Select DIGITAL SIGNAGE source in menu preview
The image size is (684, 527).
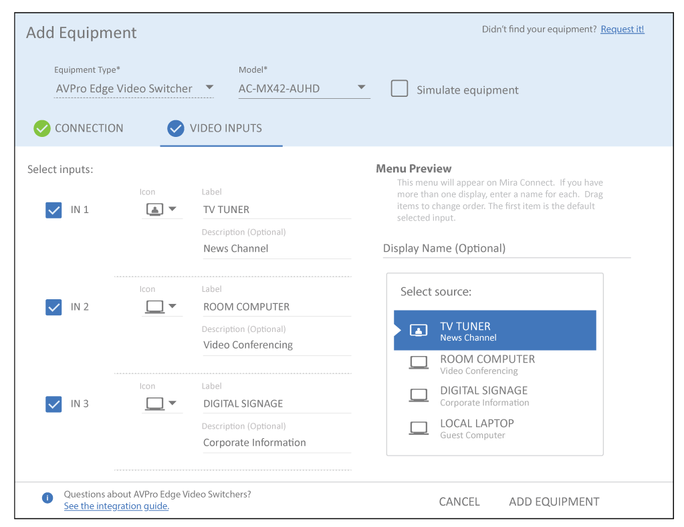(495, 396)
